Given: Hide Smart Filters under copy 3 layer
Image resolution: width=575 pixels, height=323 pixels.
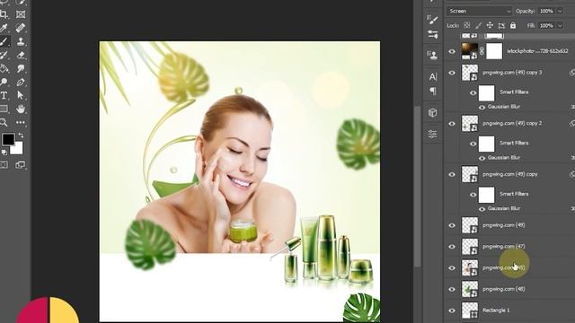Looking at the screenshot, I should pyautogui.click(x=473, y=93).
